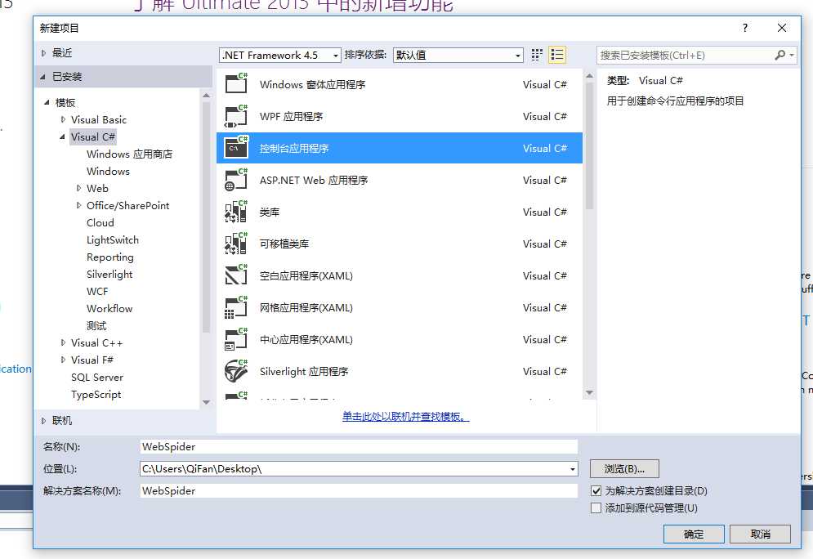Select the Windows 窗体应用程序 template icon
The width and height of the screenshot is (813, 559).
(236, 84)
